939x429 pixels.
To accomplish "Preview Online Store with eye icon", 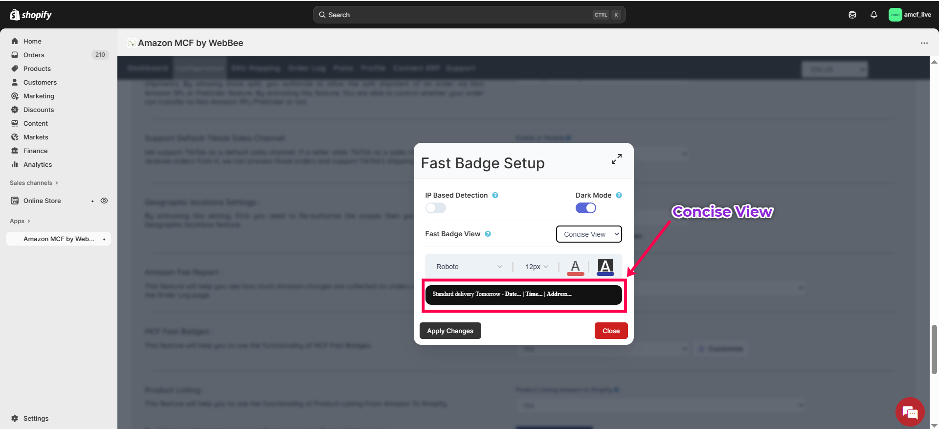I will [x=104, y=201].
